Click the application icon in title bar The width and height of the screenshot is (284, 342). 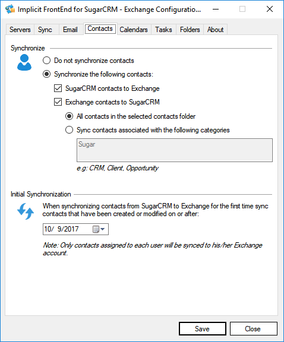click(10, 9)
